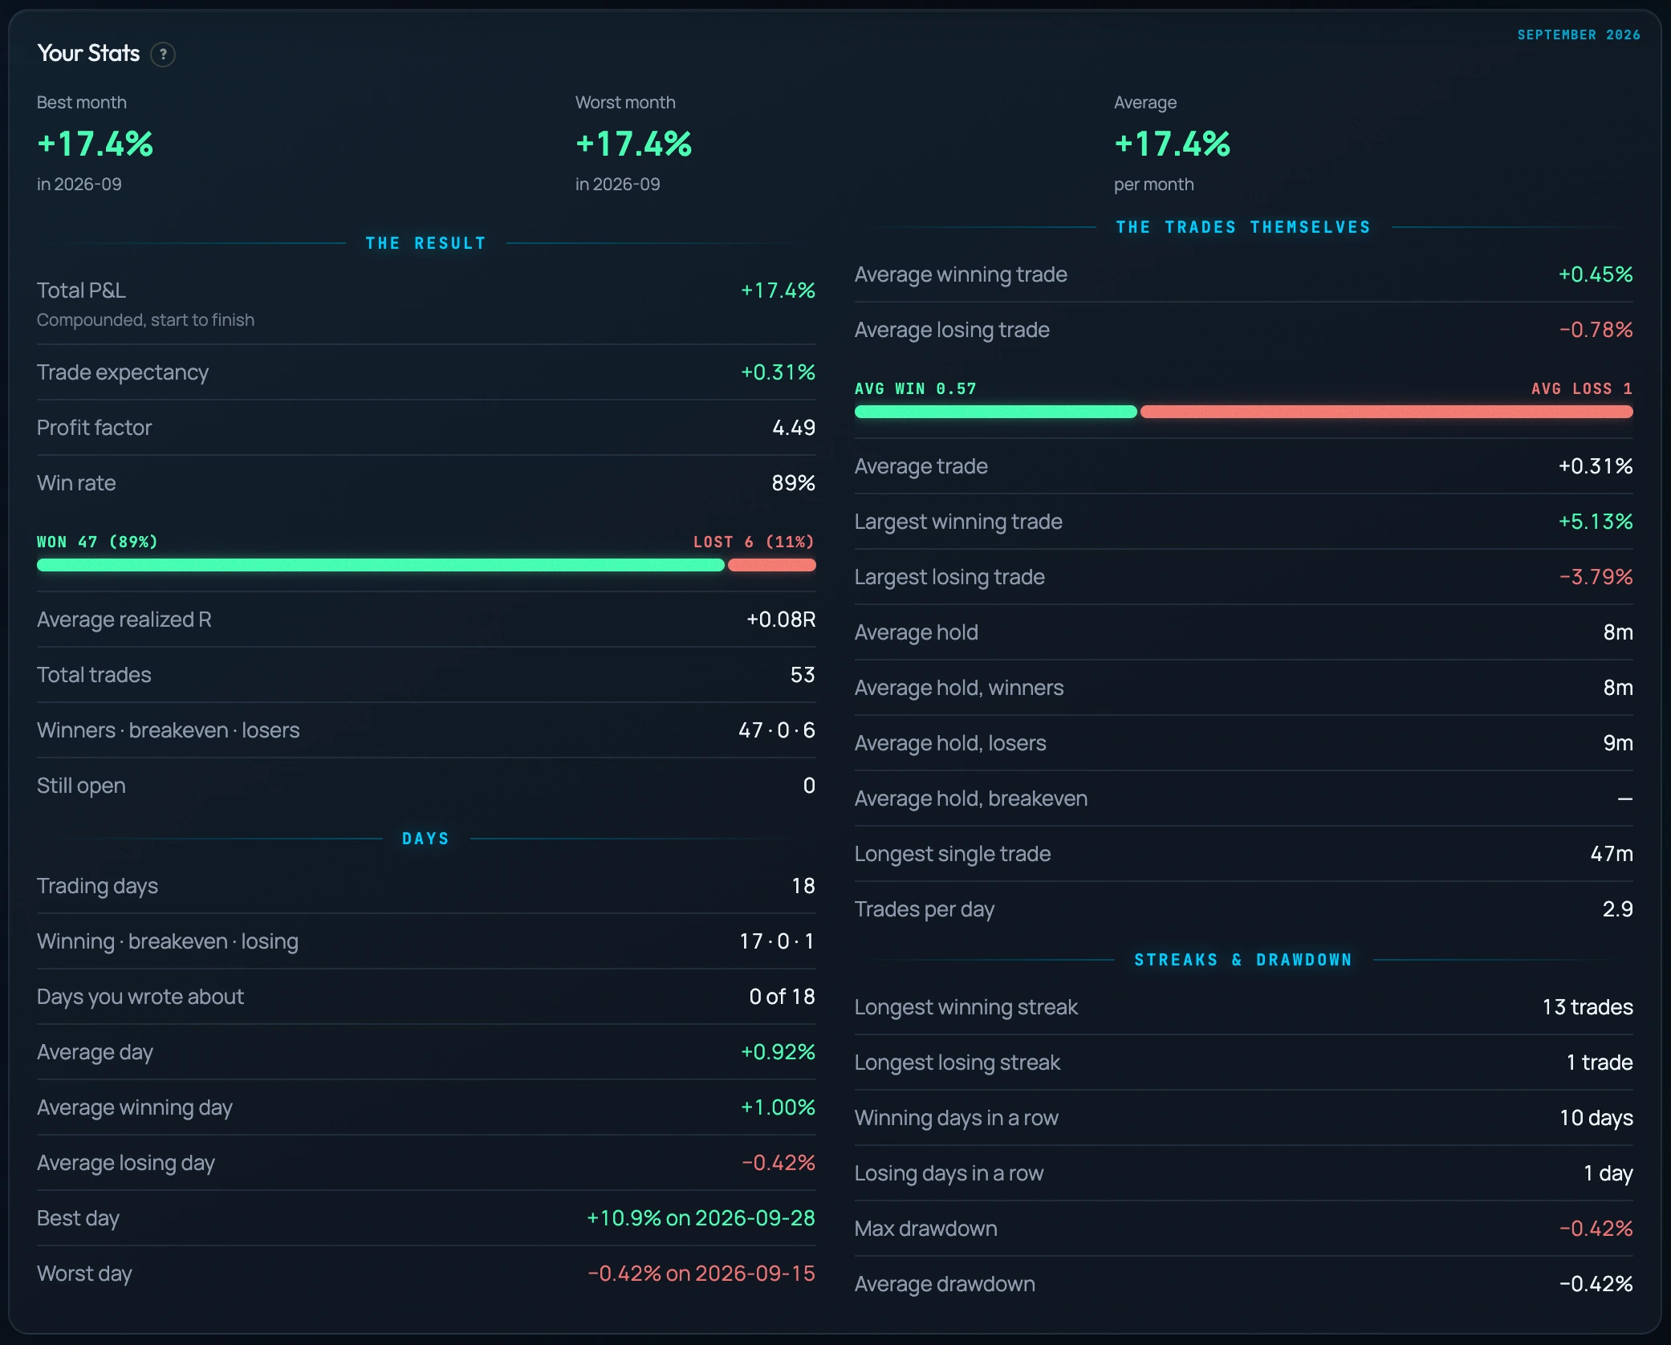Screen dimensions: 1671x1345
Task: Click the red AVG LOSS bar segment
Action: pyautogui.click(x=1387, y=412)
